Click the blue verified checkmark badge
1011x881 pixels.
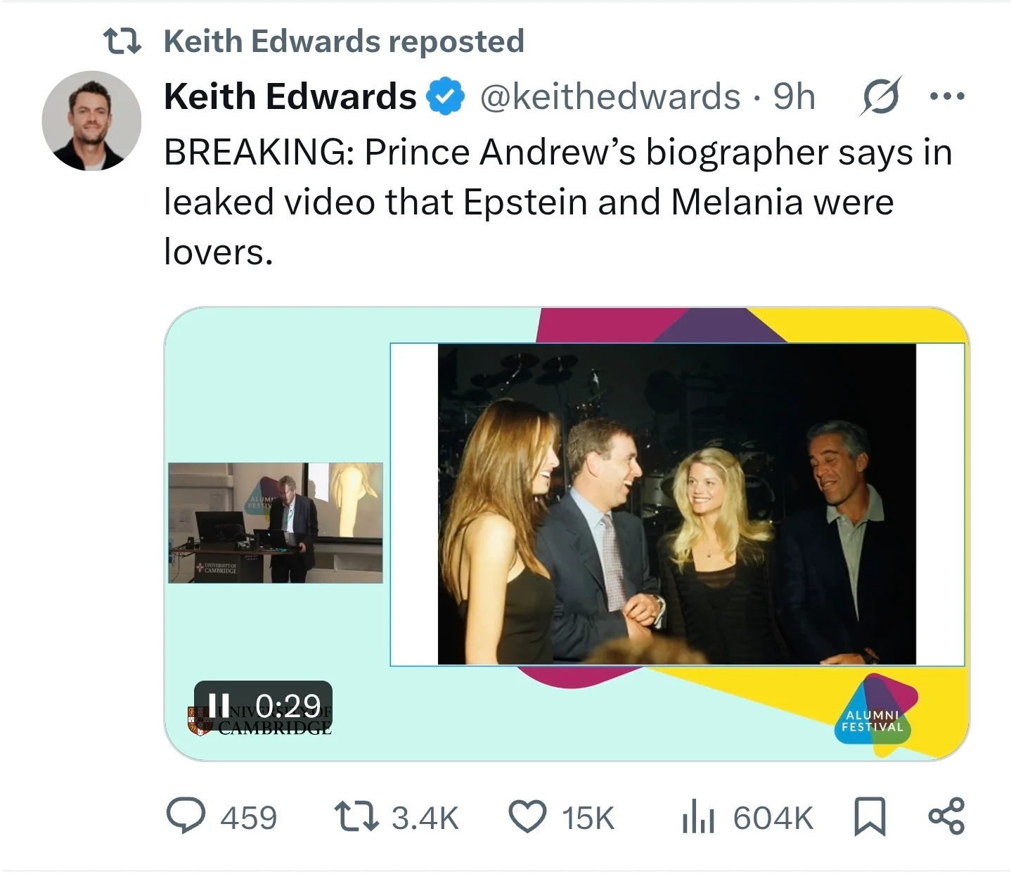point(446,96)
